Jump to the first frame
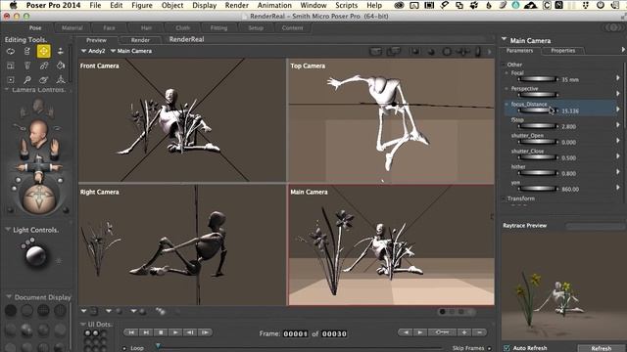The width and height of the screenshot is (627, 352). tap(131, 332)
